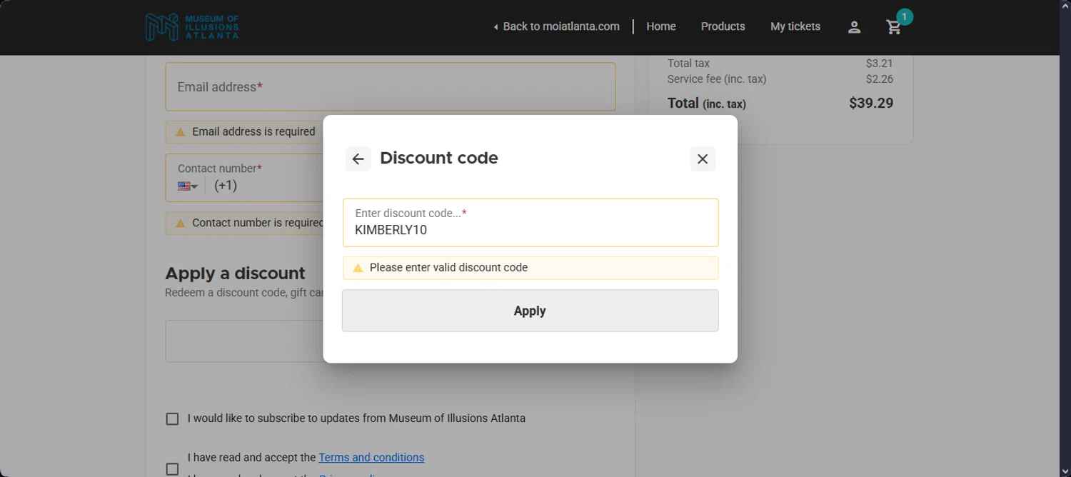Click the Contact number required warning icon
Screen dimensions: 1071x477
181,223
